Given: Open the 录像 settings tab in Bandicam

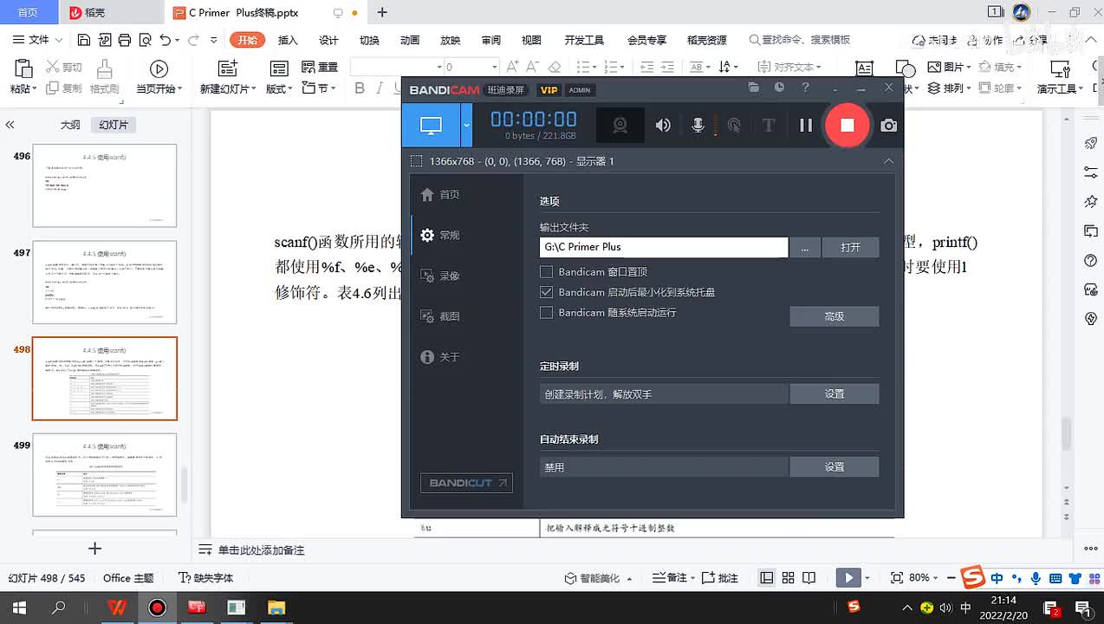Looking at the screenshot, I should coord(440,276).
